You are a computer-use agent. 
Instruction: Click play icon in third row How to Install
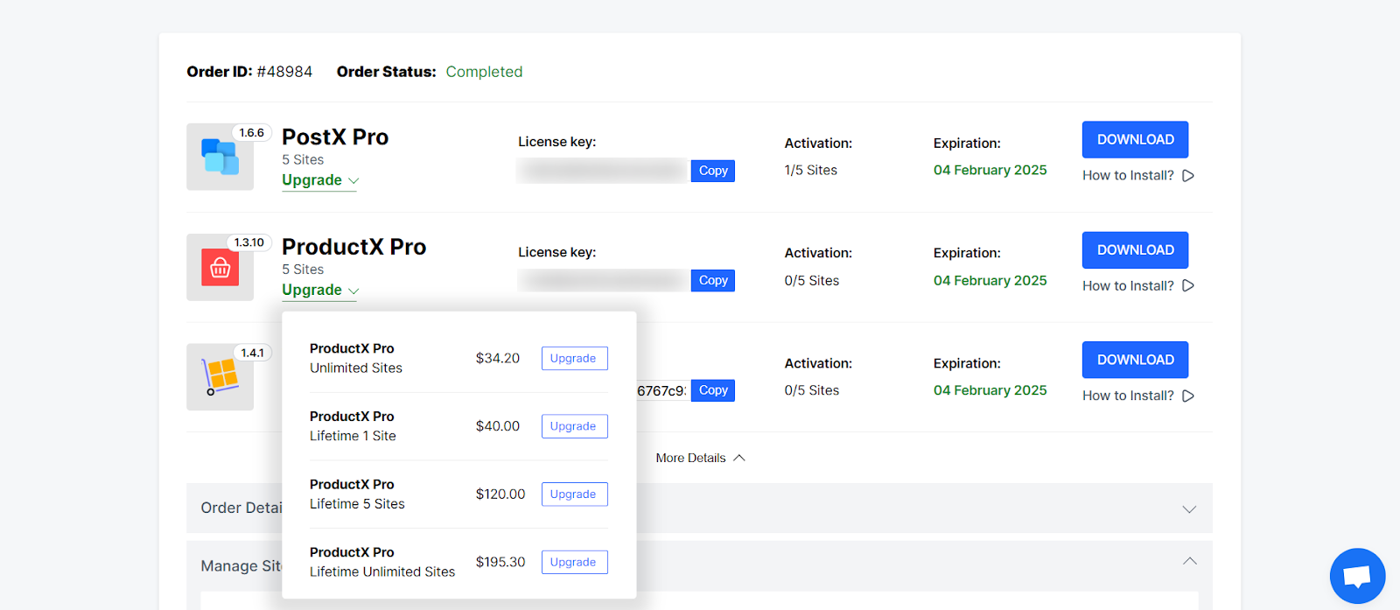(1188, 396)
